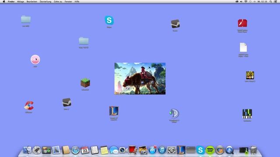
Task: Open the volume control in the menu bar
Action: [x=241, y=1]
